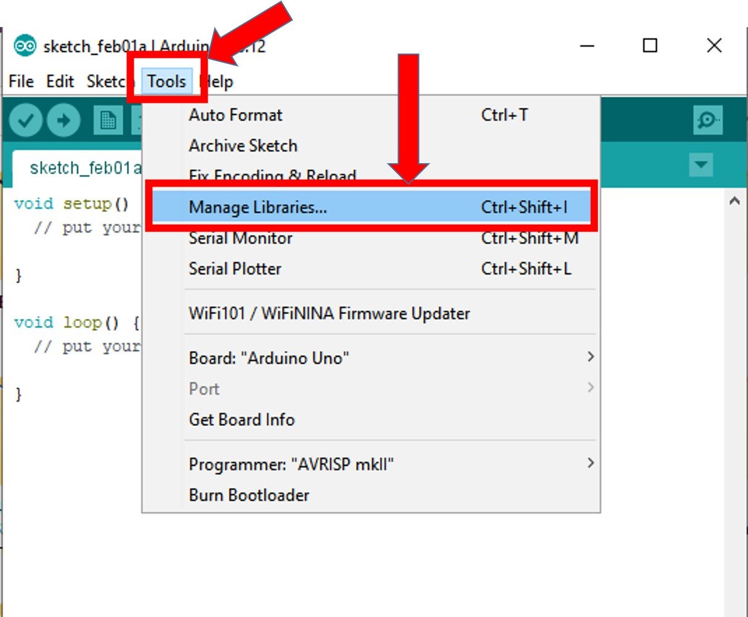
Task: Open WiFi101 / WiFiNINA Firmware Updater
Action: (x=329, y=313)
